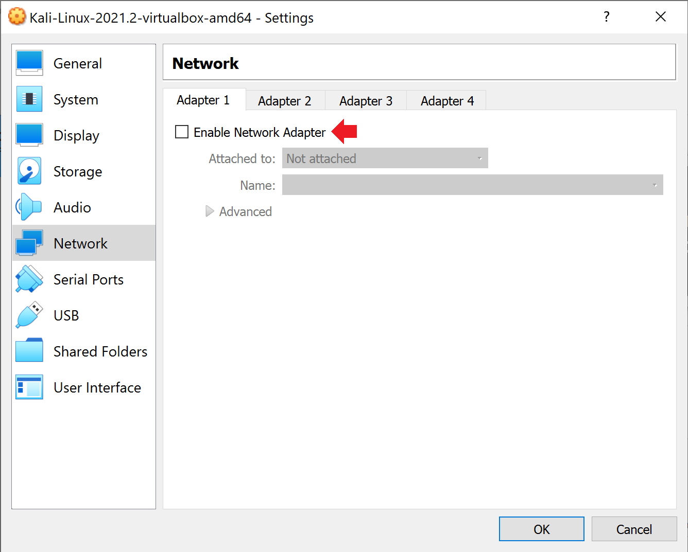
Task: Open the Adapter 4 tab
Action: click(x=446, y=100)
